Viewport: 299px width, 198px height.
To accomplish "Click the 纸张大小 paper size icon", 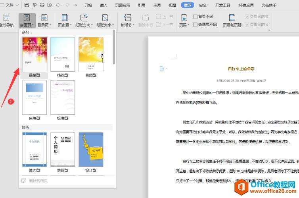I will [105, 18].
